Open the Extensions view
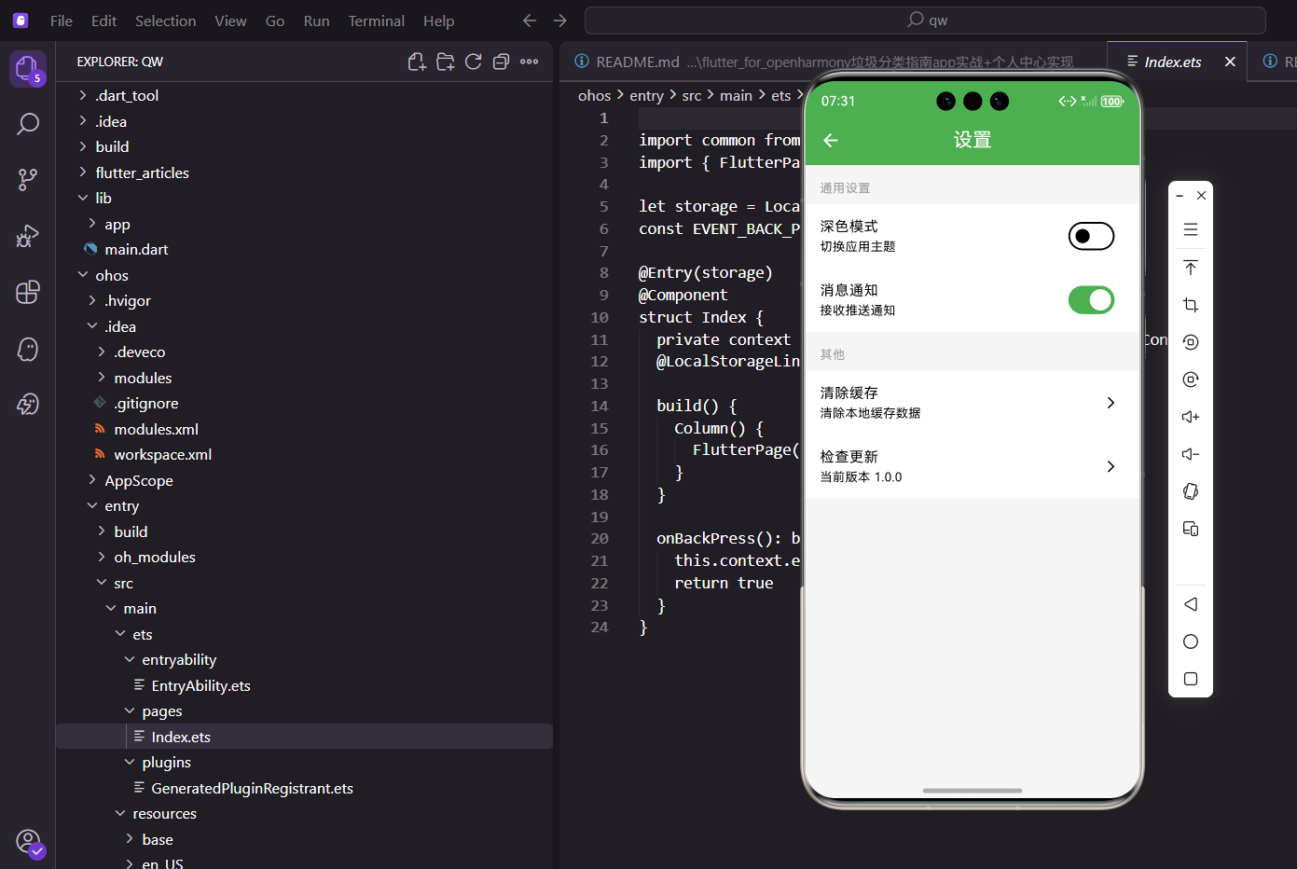1297x869 pixels. (28, 292)
